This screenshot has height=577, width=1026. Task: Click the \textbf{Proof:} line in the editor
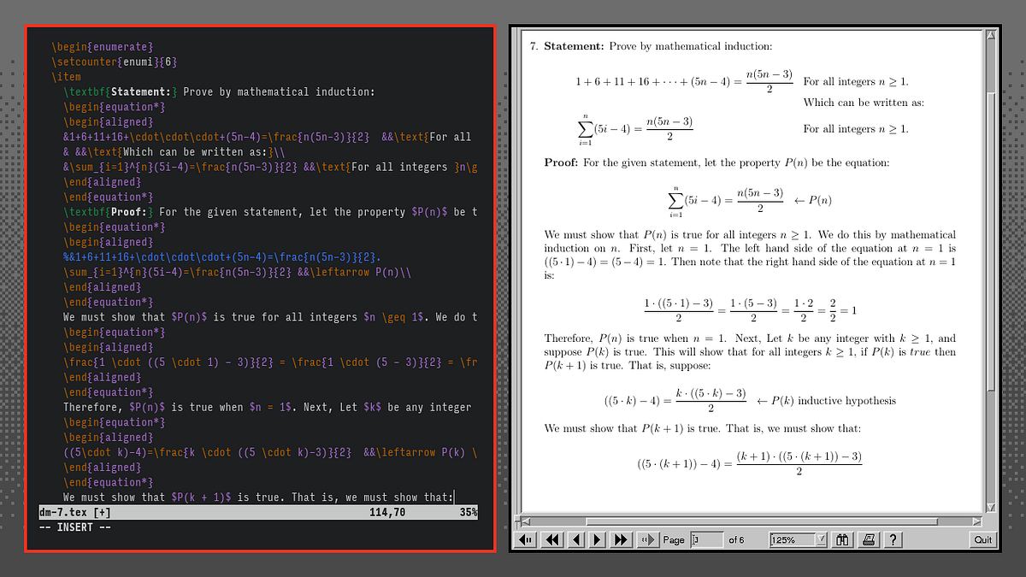(x=109, y=212)
